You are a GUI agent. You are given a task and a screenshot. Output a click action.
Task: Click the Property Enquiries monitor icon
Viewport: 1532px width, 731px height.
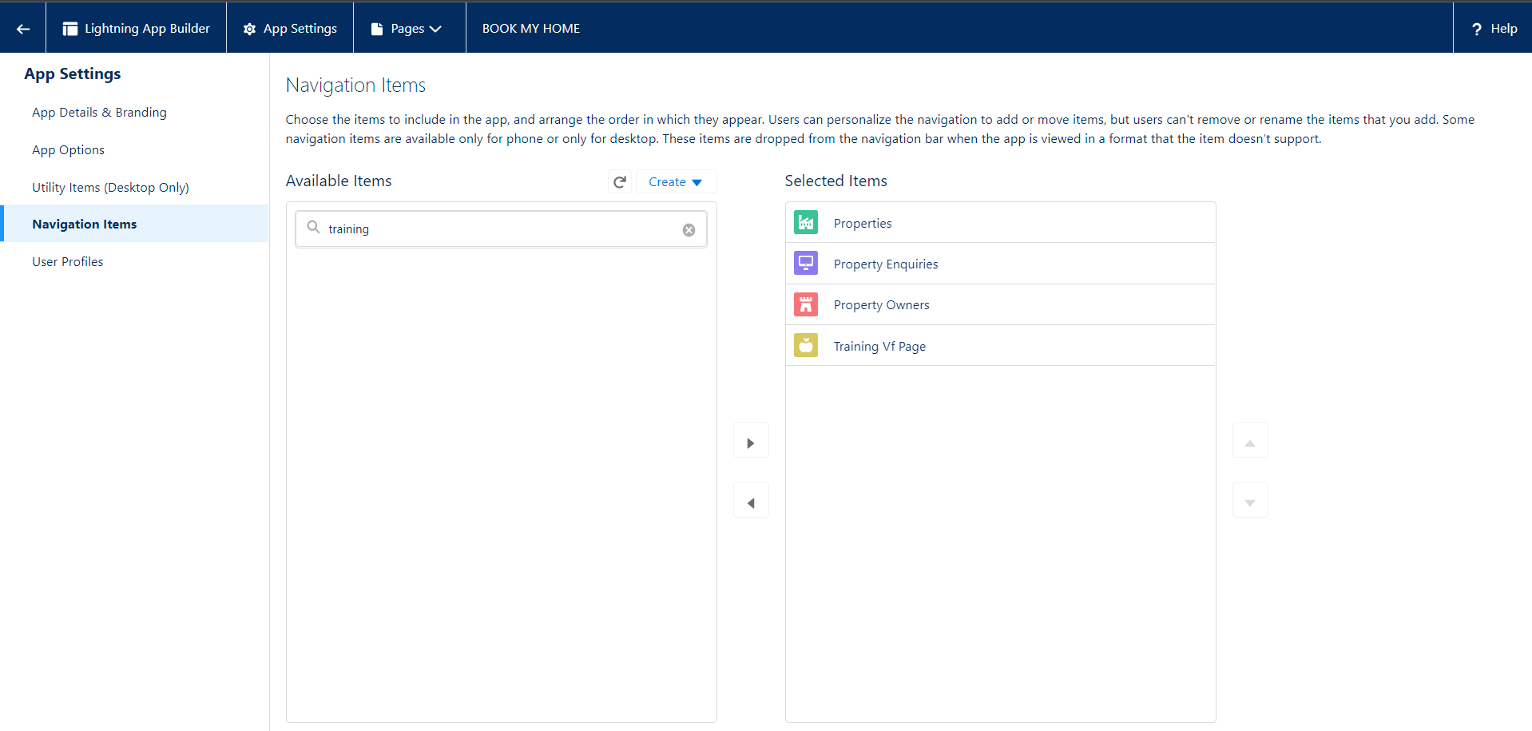805,264
